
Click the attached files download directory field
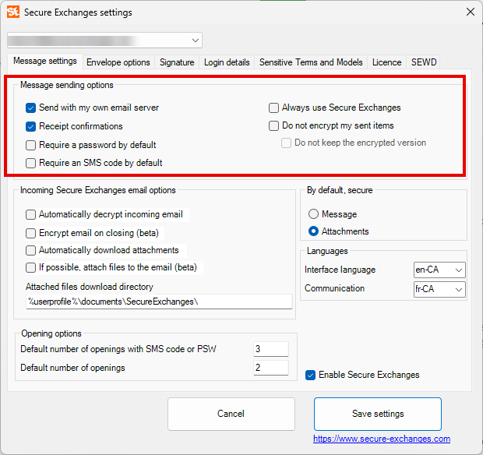point(159,302)
